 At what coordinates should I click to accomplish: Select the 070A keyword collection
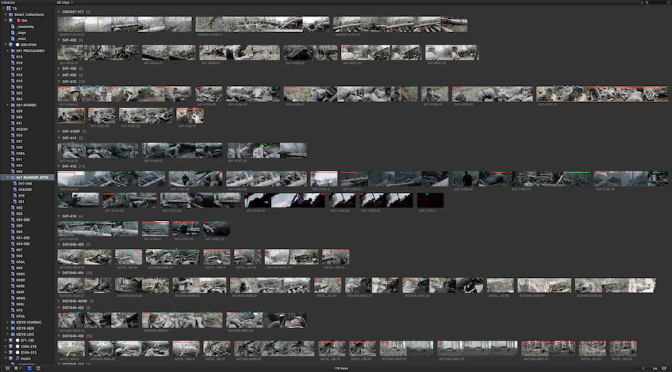[21, 316]
